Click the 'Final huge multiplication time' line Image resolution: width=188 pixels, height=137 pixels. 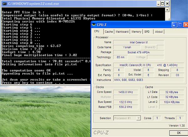(39, 55)
